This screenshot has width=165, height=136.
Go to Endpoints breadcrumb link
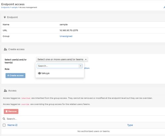click(6, 7)
